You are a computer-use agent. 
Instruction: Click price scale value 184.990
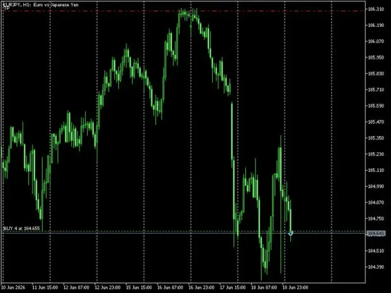coord(376,186)
